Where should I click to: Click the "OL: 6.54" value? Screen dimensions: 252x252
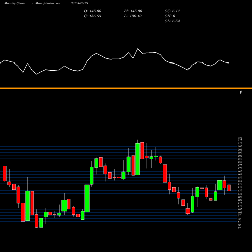coord(172,21)
